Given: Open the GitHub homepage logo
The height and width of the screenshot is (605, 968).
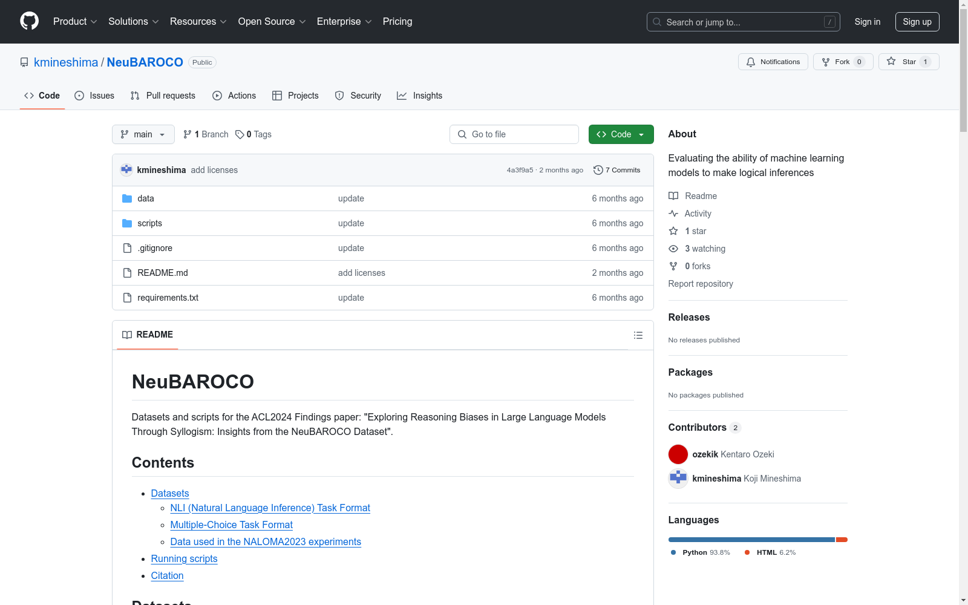Looking at the screenshot, I should pos(29,21).
